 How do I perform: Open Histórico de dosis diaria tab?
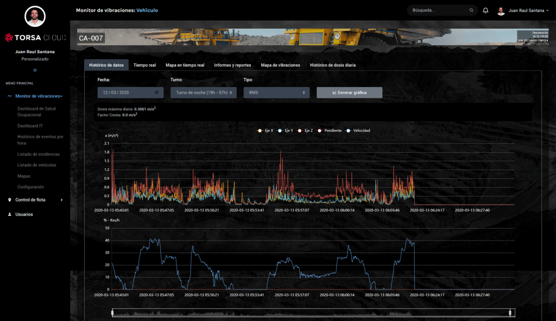333,65
